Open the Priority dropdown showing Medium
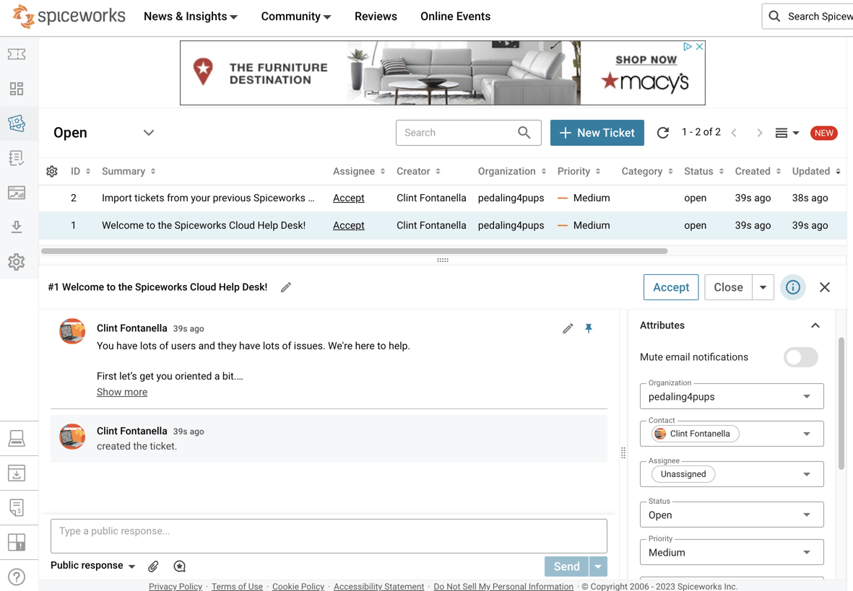 pos(807,552)
